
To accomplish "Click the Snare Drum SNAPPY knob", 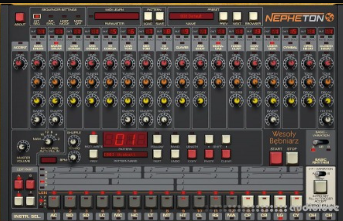I will (56, 119).
